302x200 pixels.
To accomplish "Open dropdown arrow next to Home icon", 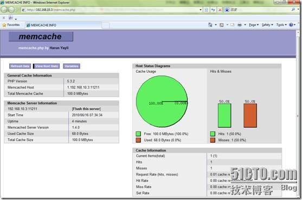I will pyautogui.click(x=216, y=25).
